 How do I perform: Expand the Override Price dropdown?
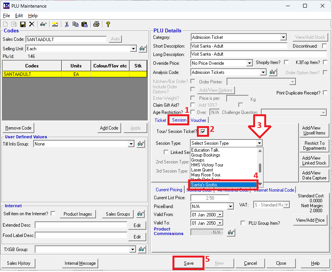249,63
